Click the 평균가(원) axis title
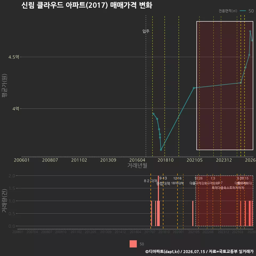The height and width of the screenshot is (256, 256). 5,86
